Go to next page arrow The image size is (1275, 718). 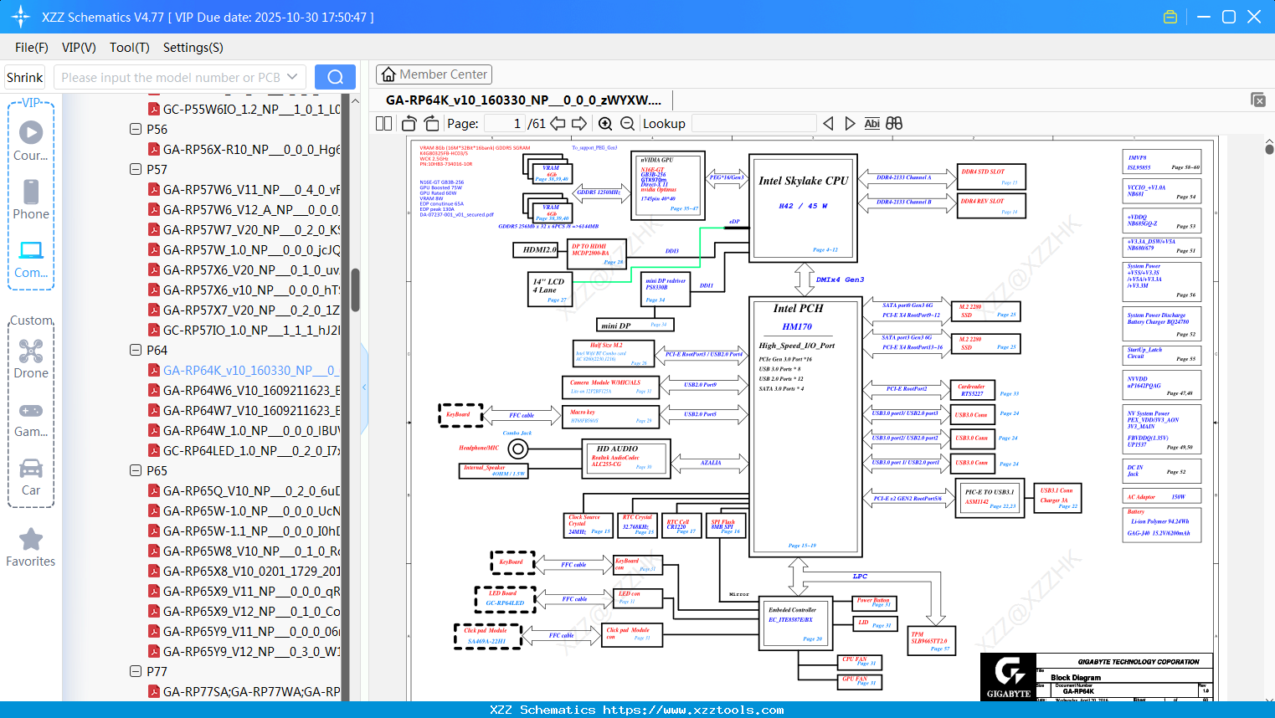tap(579, 124)
